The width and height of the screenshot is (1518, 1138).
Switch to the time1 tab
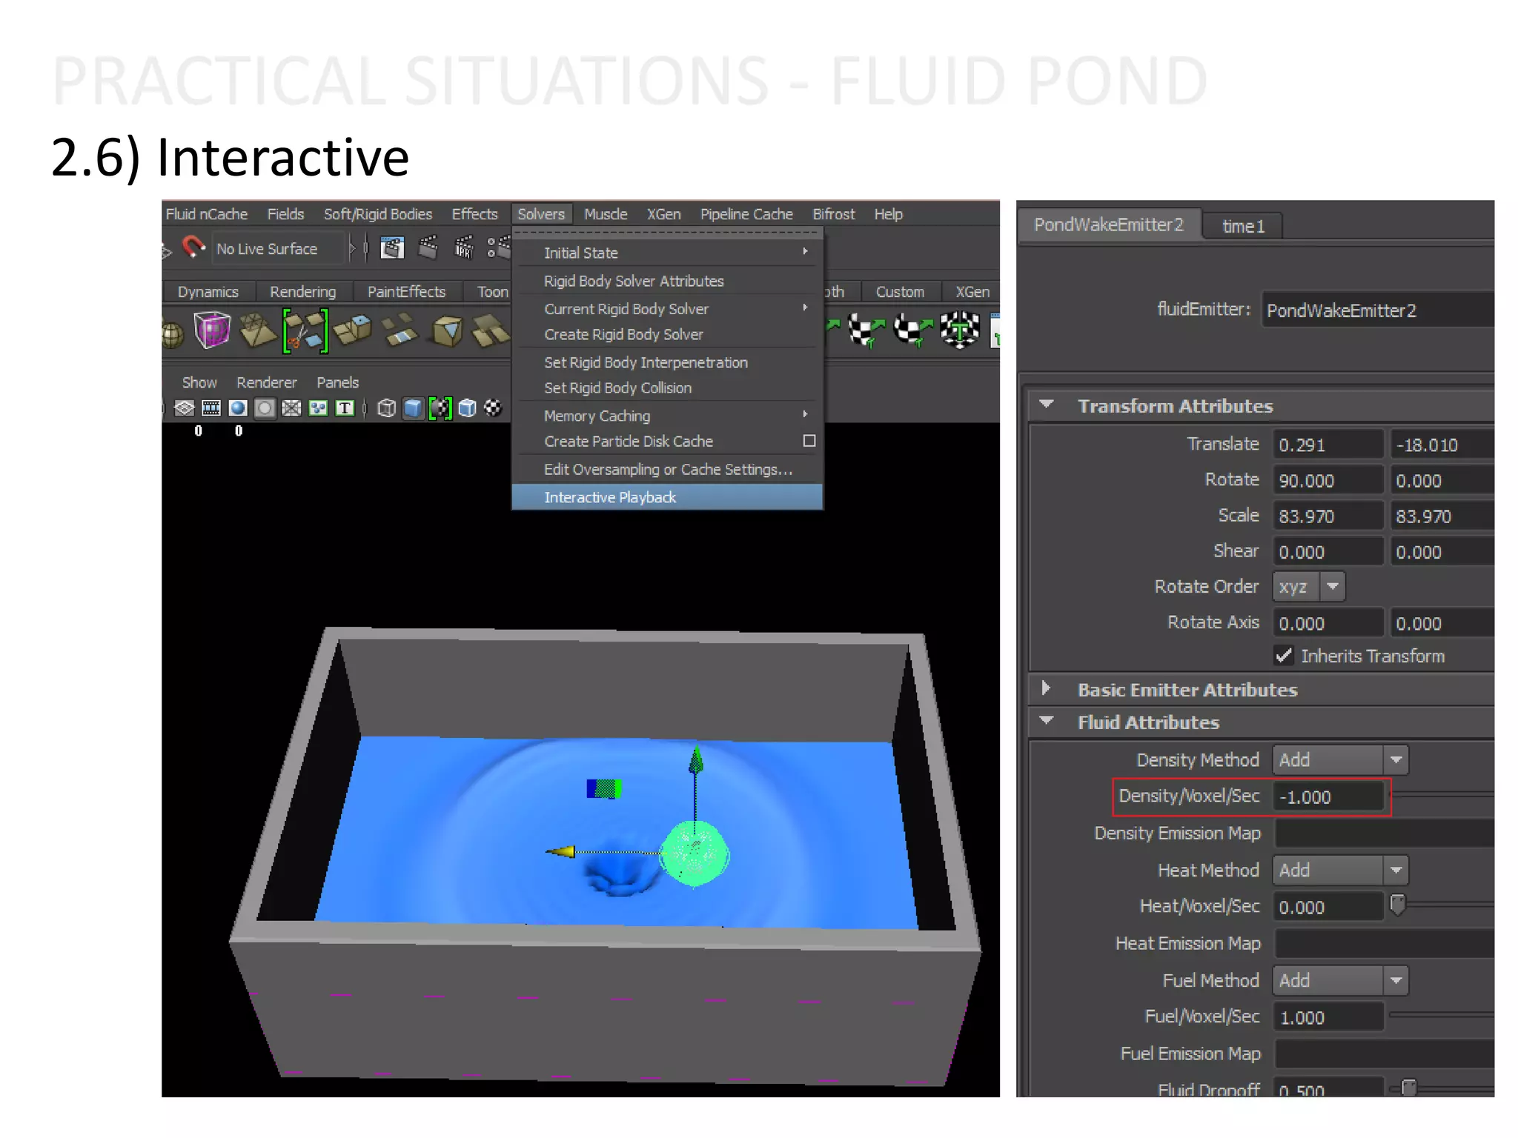pos(1243,226)
